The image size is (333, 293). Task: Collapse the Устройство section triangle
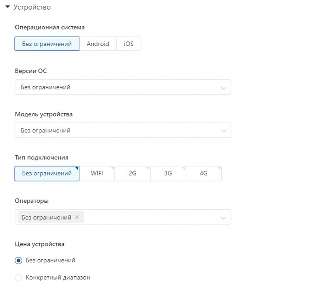pyautogui.click(x=7, y=7)
